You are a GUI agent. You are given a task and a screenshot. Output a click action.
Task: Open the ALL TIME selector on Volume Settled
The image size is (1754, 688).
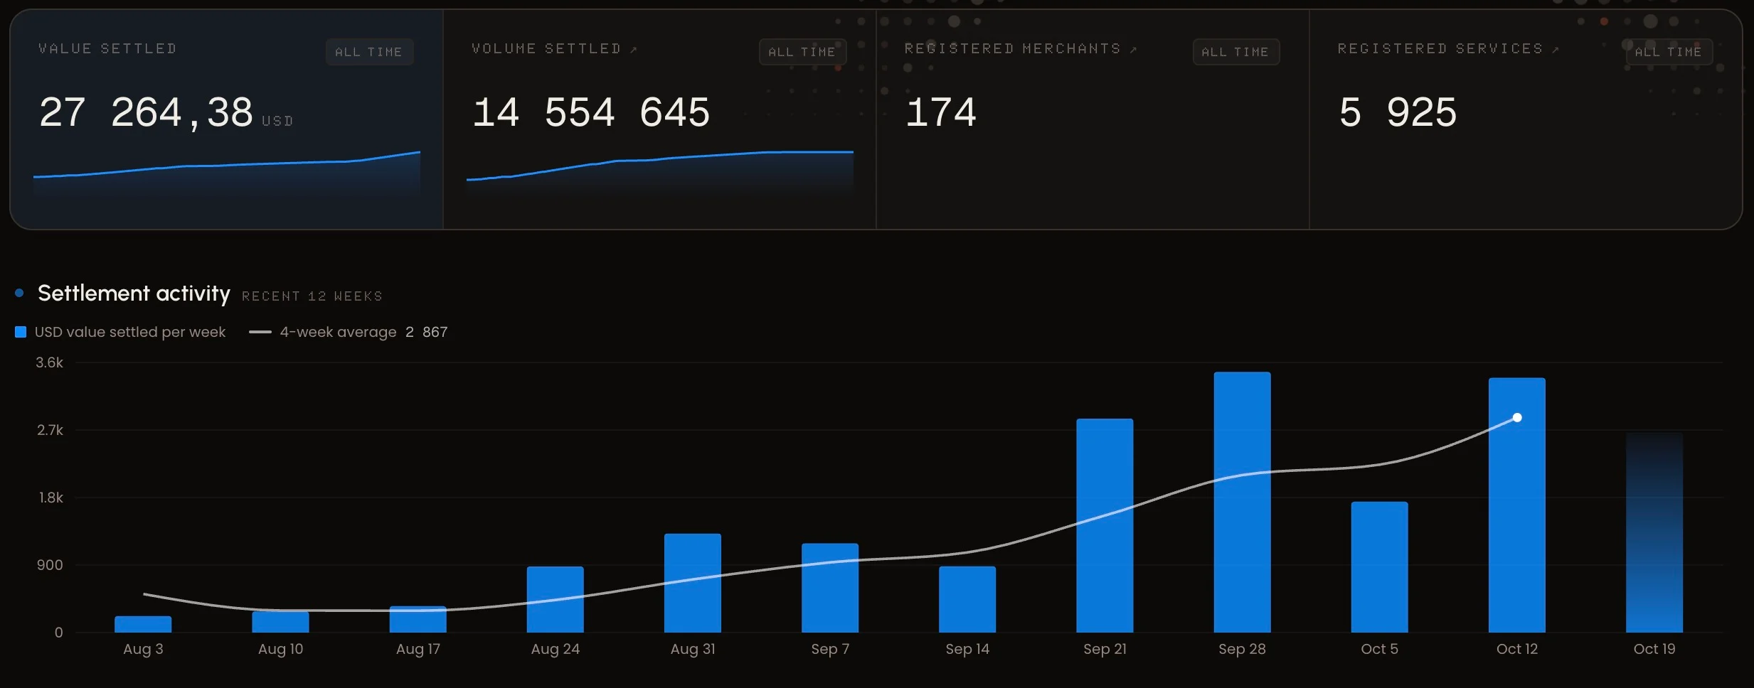tap(802, 52)
